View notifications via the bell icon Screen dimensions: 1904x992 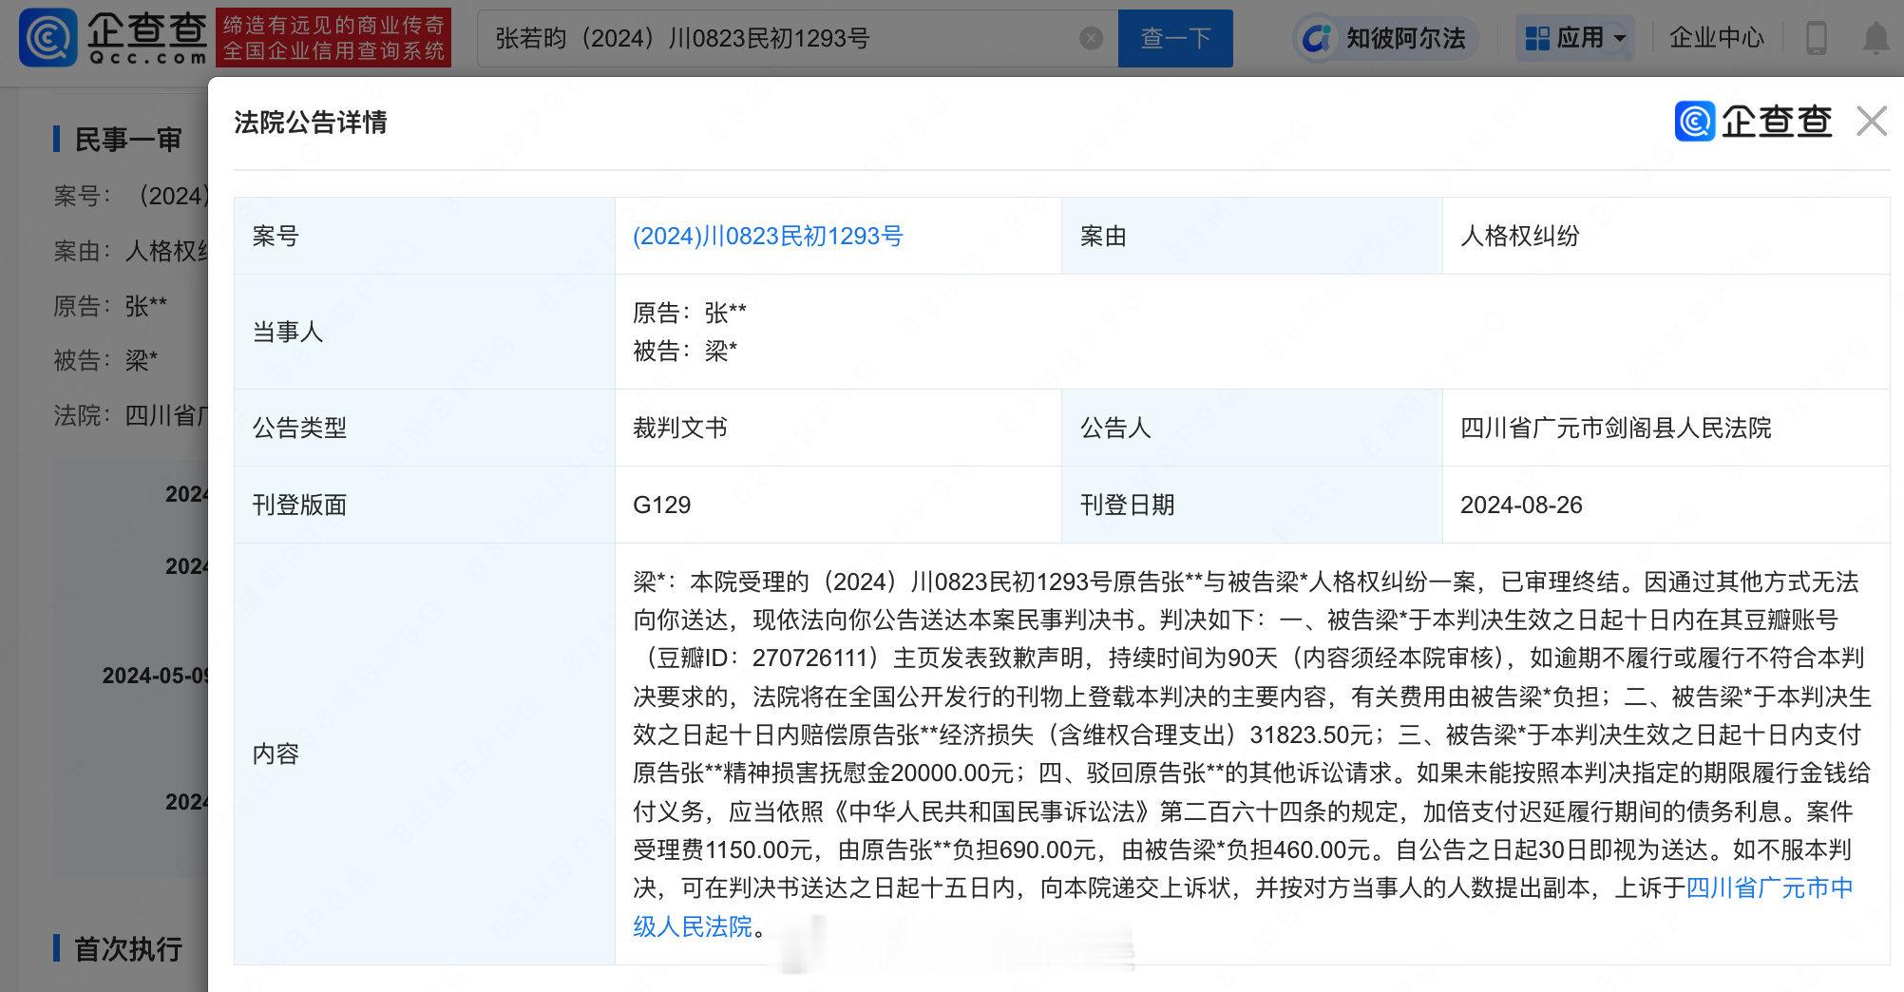1875,38
